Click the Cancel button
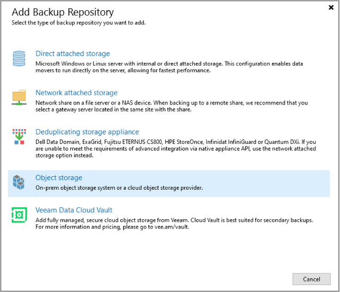Screen dimensions: 340x292 pos(311,279)
